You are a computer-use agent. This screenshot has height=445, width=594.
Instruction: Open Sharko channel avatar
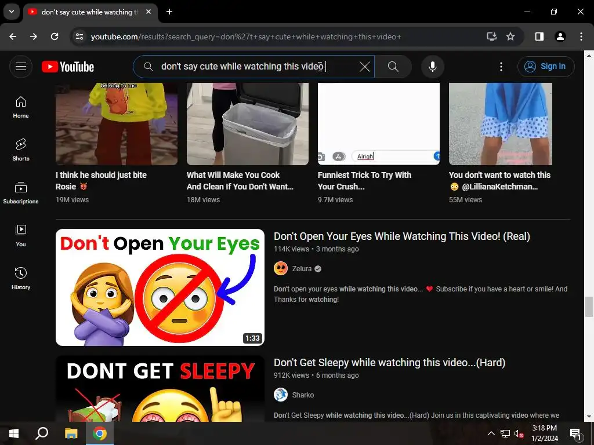pos(281,395)
